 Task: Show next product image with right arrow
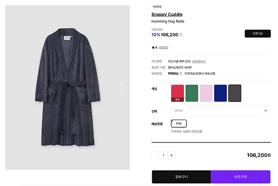122,88
